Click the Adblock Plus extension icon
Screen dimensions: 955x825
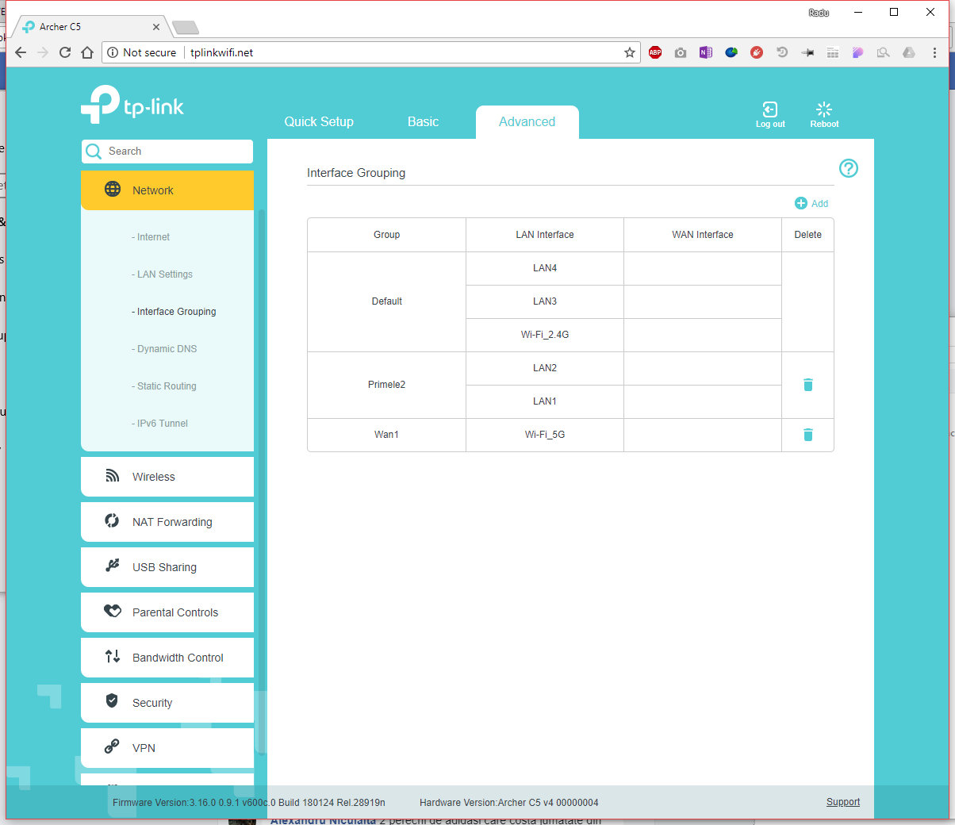point(655,52)
